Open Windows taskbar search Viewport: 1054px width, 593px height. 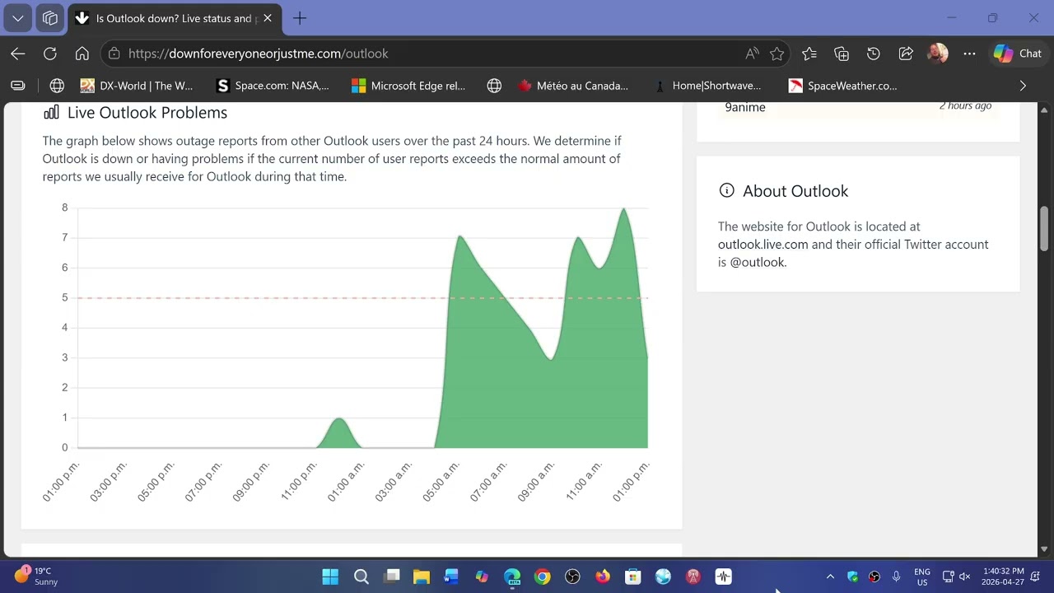coord(361,577)
